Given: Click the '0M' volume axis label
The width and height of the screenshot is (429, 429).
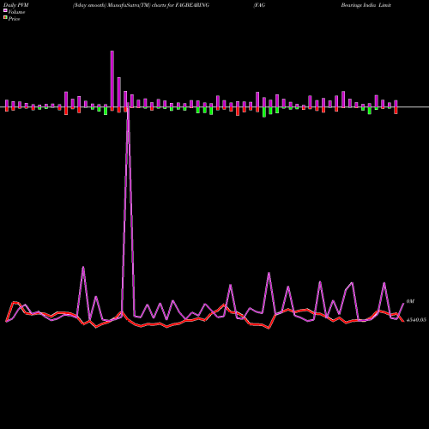Looking at the screenshot, I should 410,301.
